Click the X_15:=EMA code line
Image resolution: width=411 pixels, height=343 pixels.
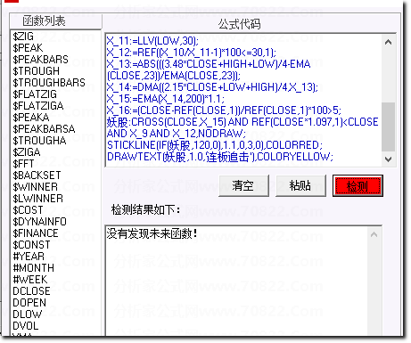(x=166, y=99)
